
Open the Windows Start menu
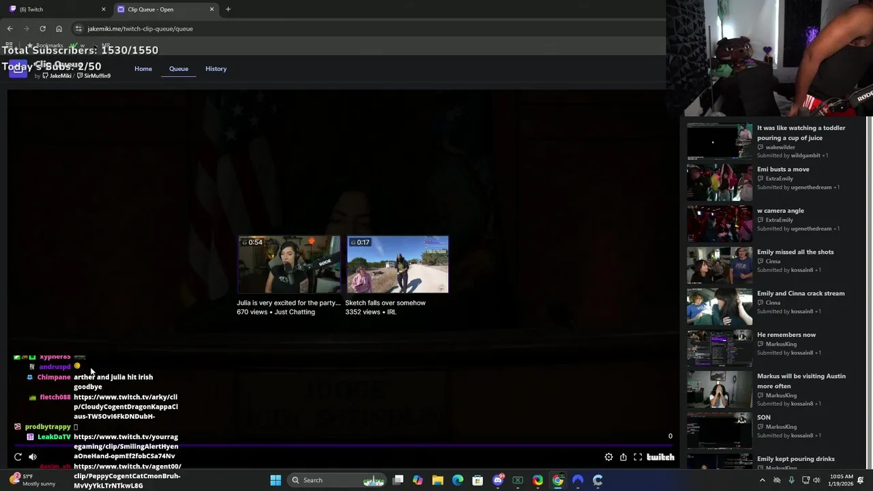276,480
